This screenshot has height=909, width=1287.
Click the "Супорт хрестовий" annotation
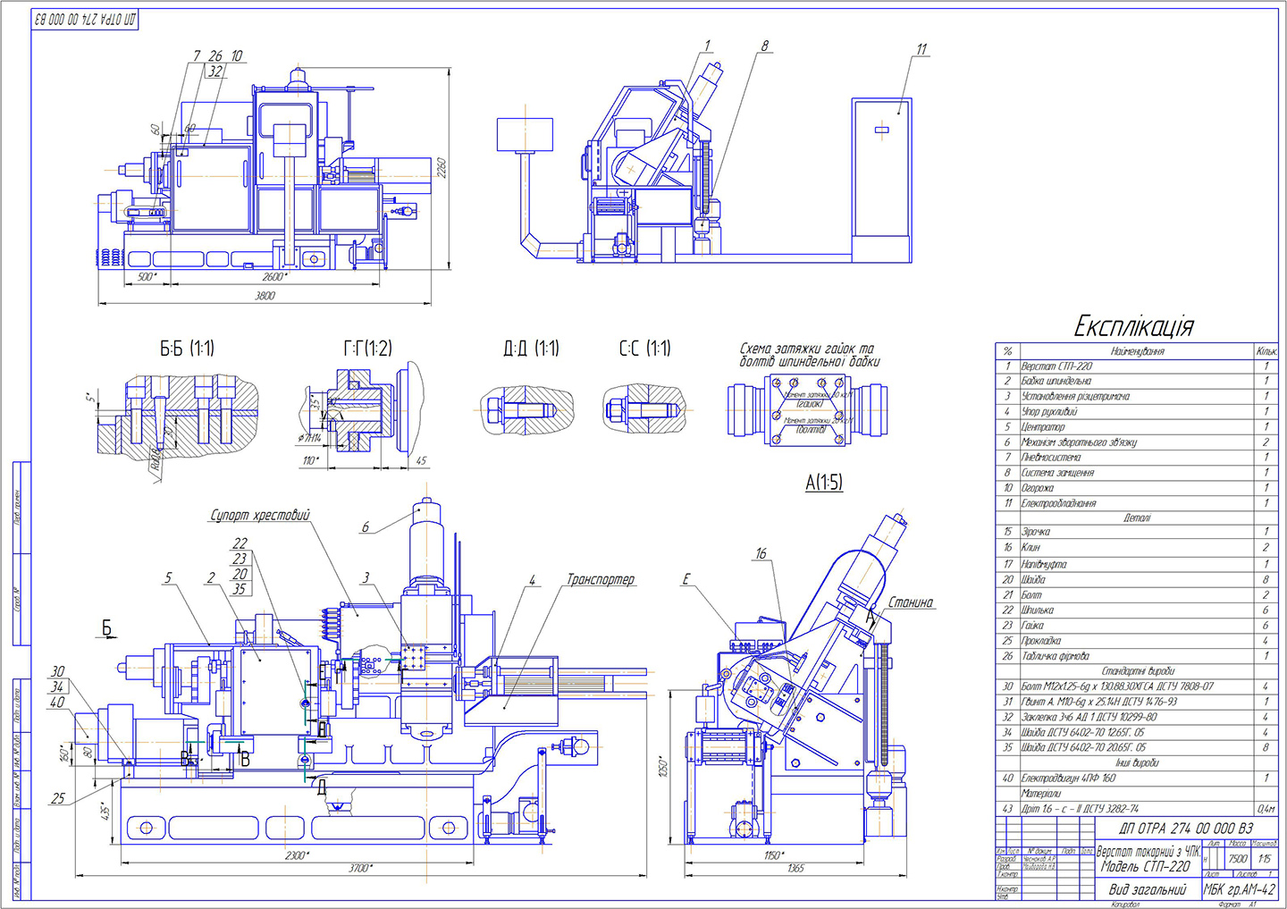point(260,516)
